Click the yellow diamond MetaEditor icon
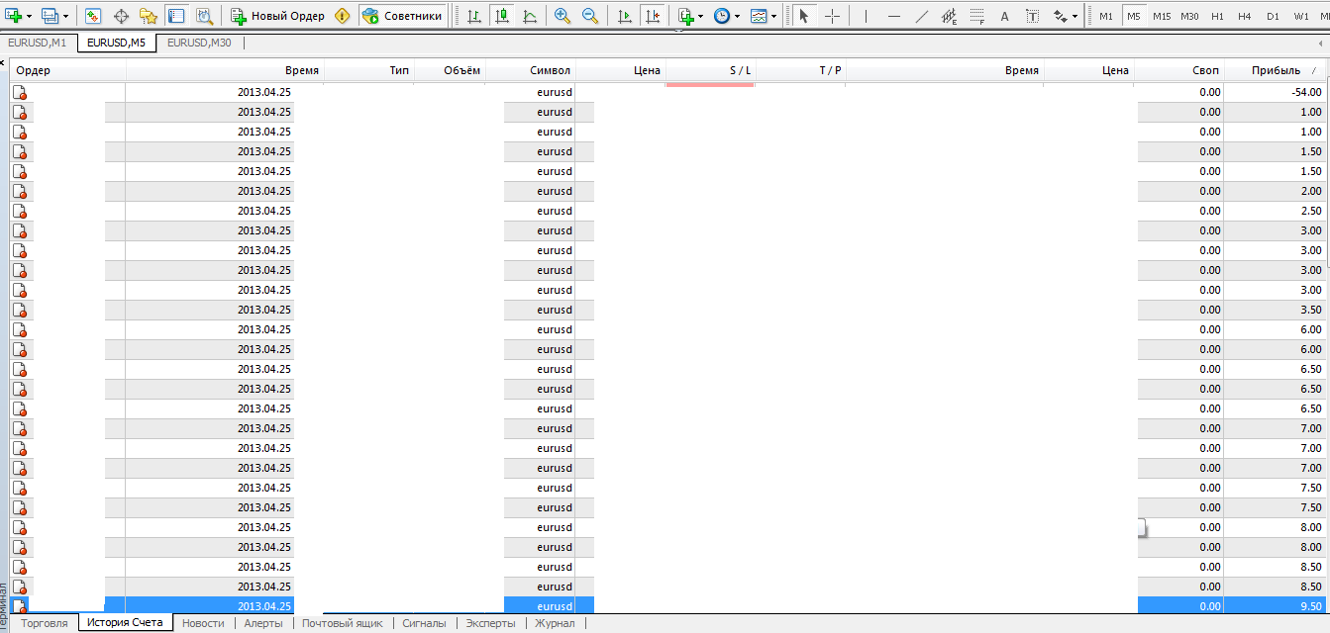 click(343, 16)
